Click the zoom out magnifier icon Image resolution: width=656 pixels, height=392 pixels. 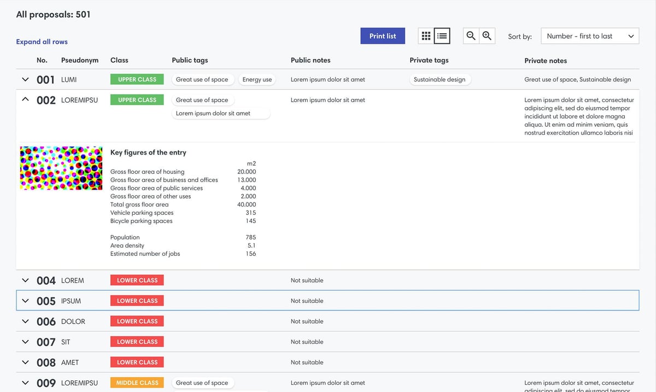(x=471, y=36)
